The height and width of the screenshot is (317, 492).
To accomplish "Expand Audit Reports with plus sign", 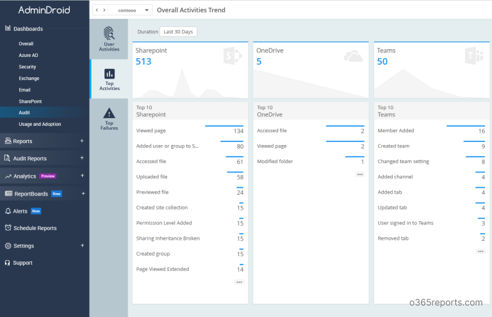I will (82, 158).
